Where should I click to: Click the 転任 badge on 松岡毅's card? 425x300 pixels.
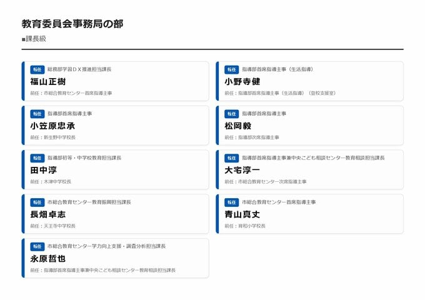coord(231,114)
